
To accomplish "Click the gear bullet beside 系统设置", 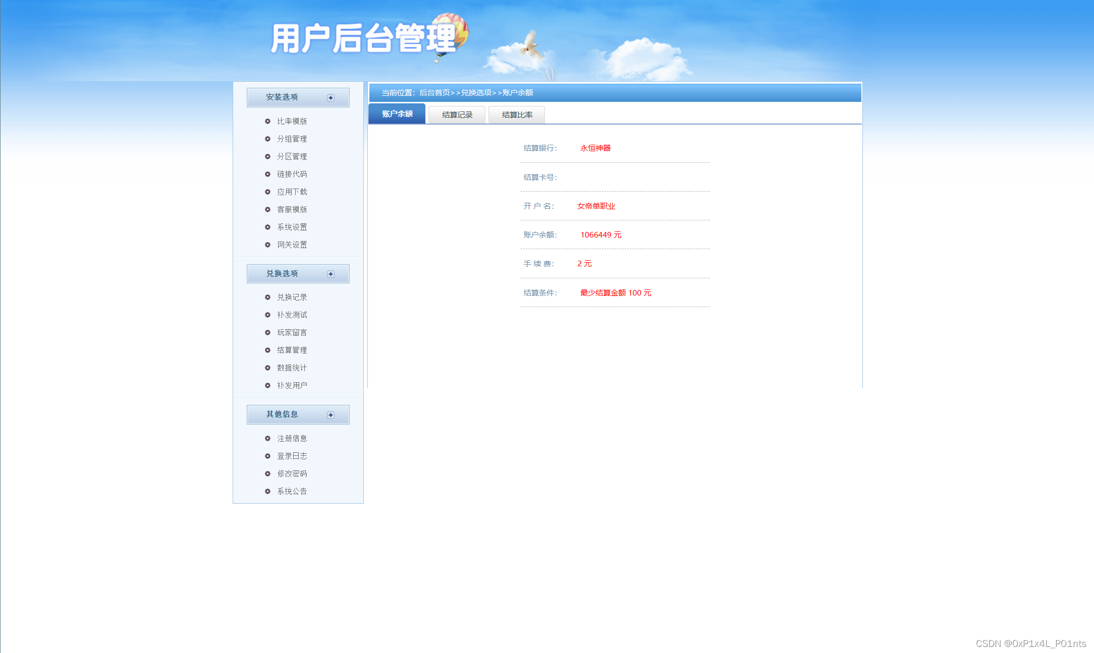I will (267, 227).
